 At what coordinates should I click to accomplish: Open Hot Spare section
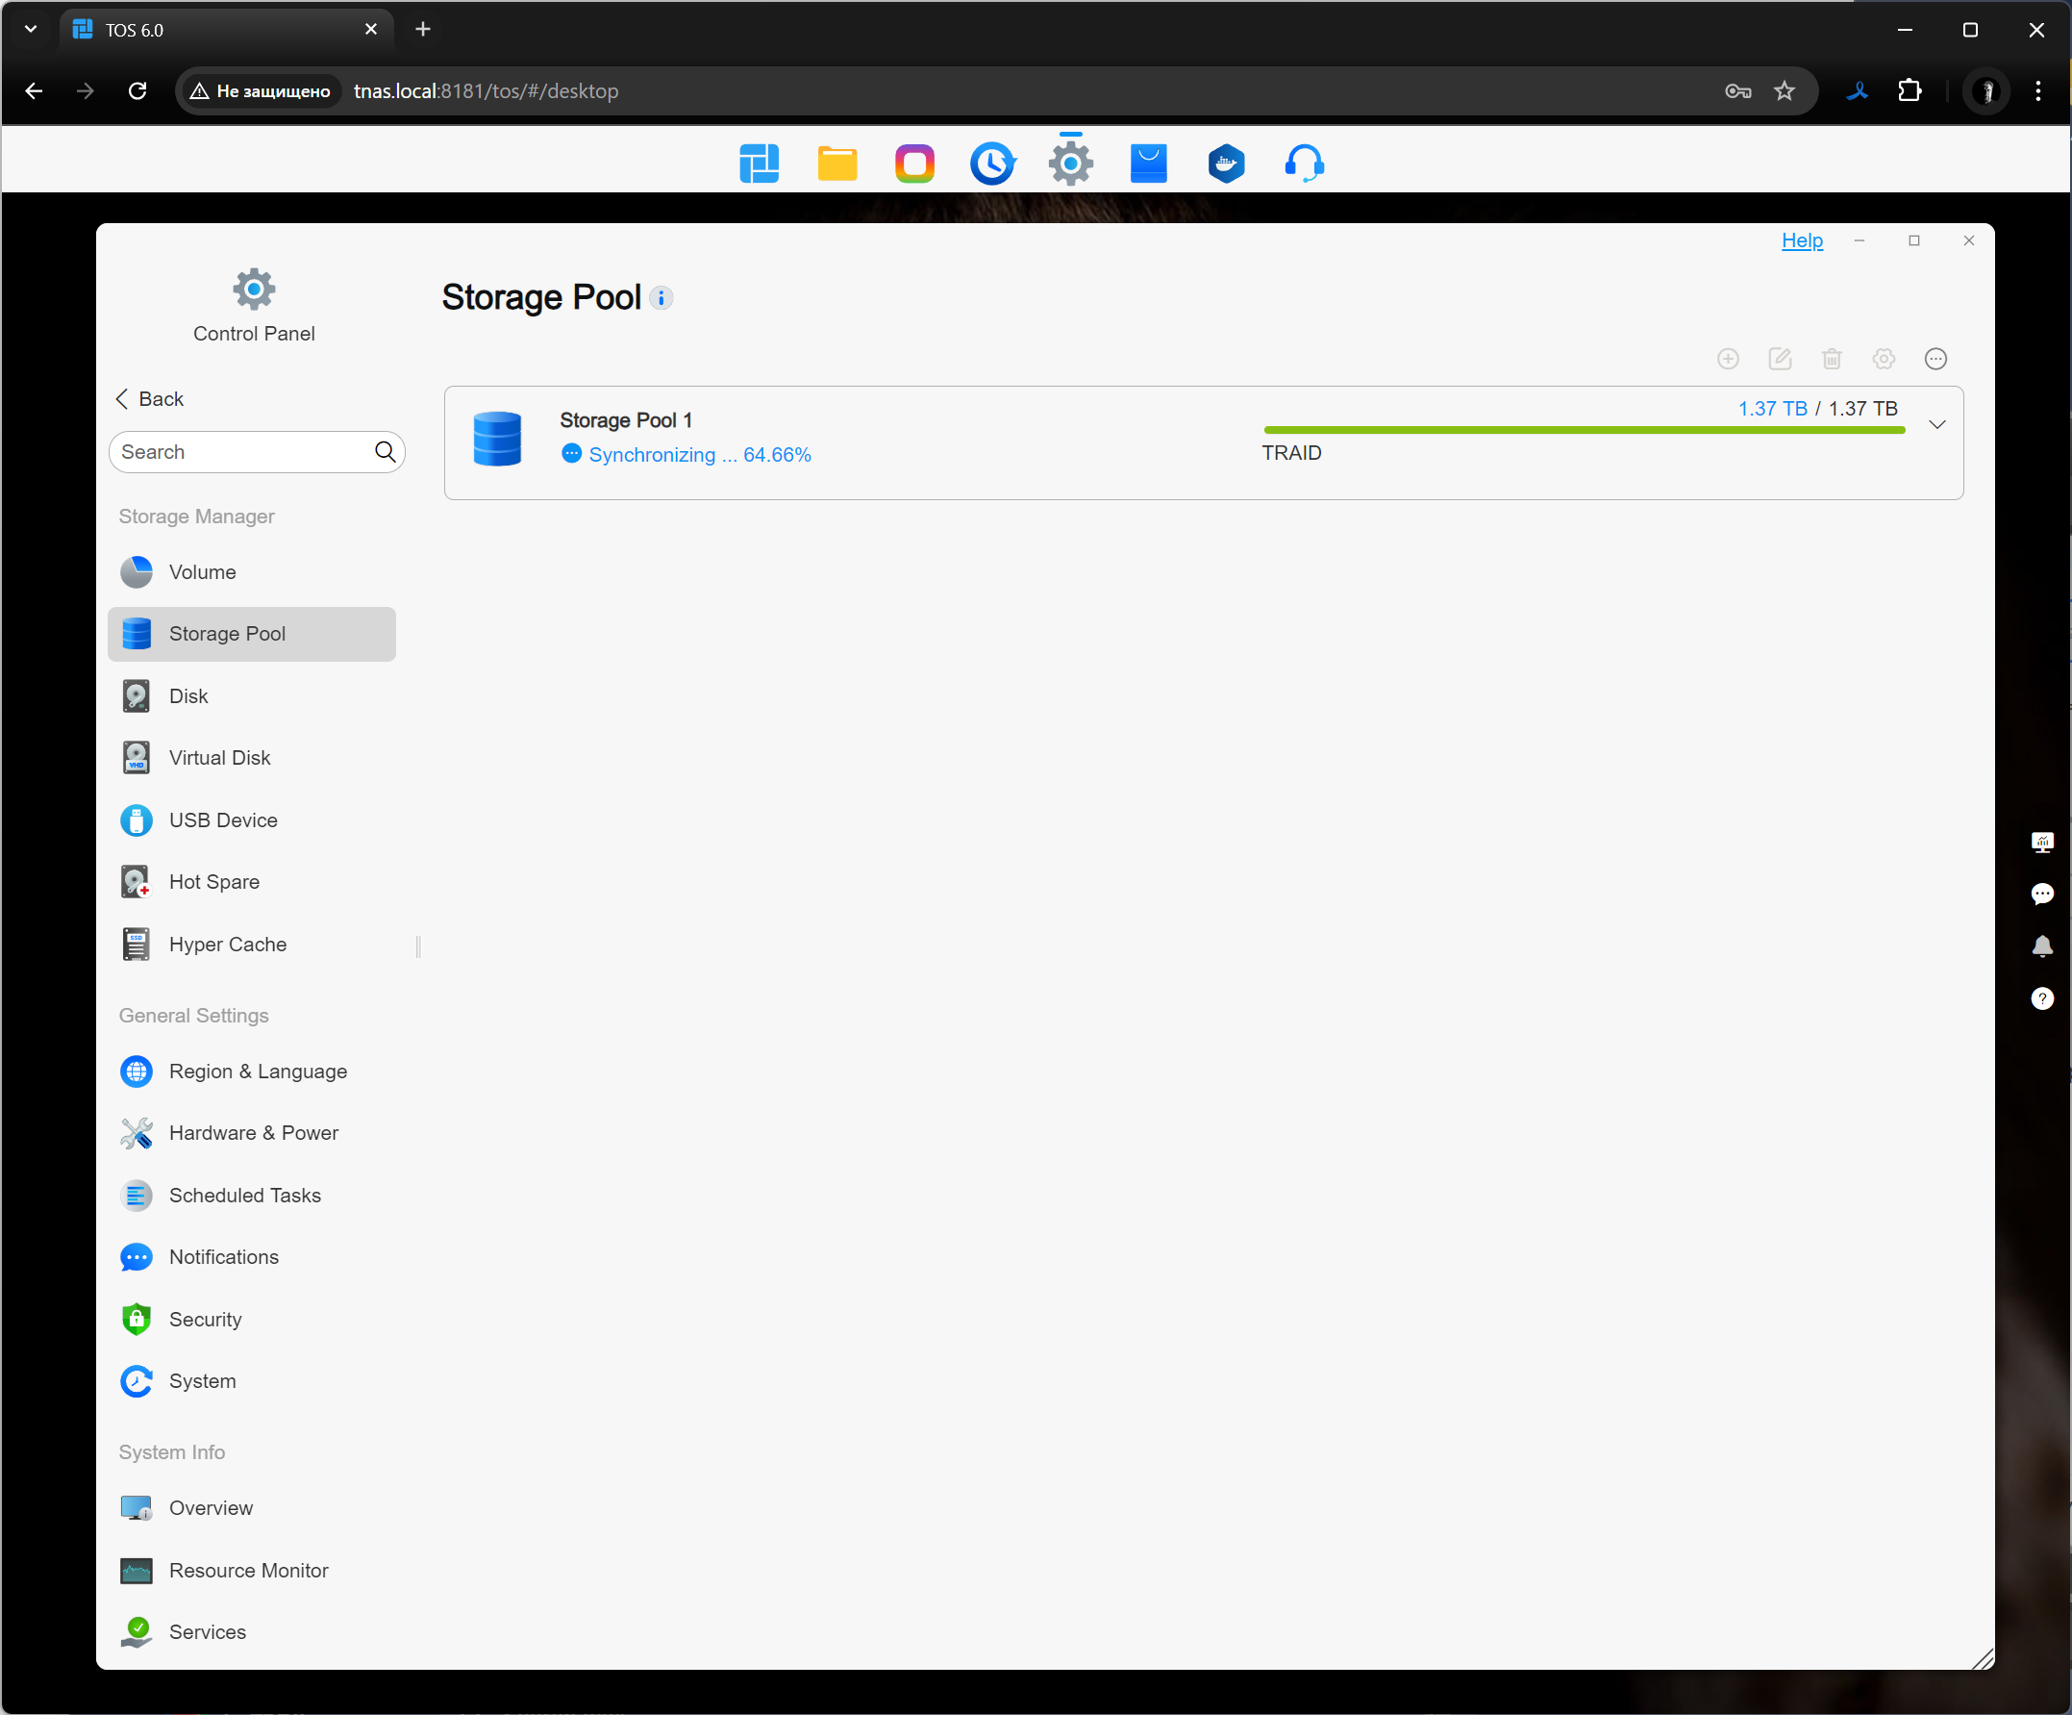[x=252, y=882]
